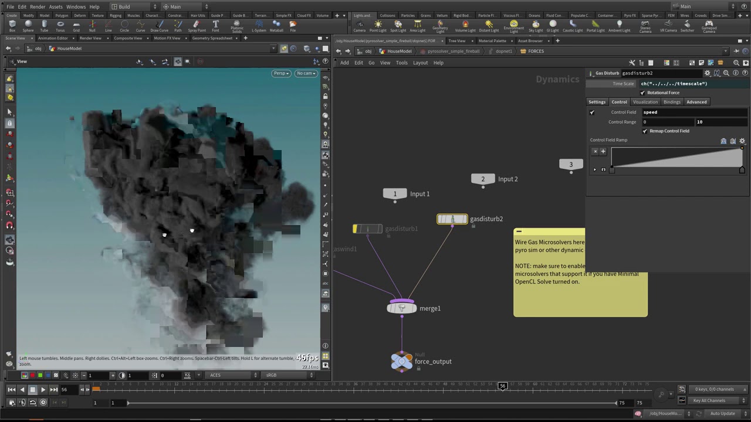
Task: Add a VR Camera from shelf
Action: tap(668, 26)
